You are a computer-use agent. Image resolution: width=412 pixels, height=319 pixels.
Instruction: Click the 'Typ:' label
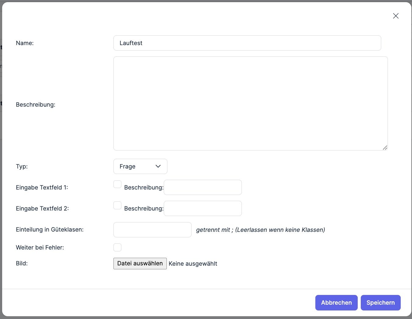point(22,166)
